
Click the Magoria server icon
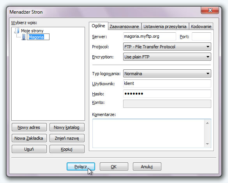24,37
